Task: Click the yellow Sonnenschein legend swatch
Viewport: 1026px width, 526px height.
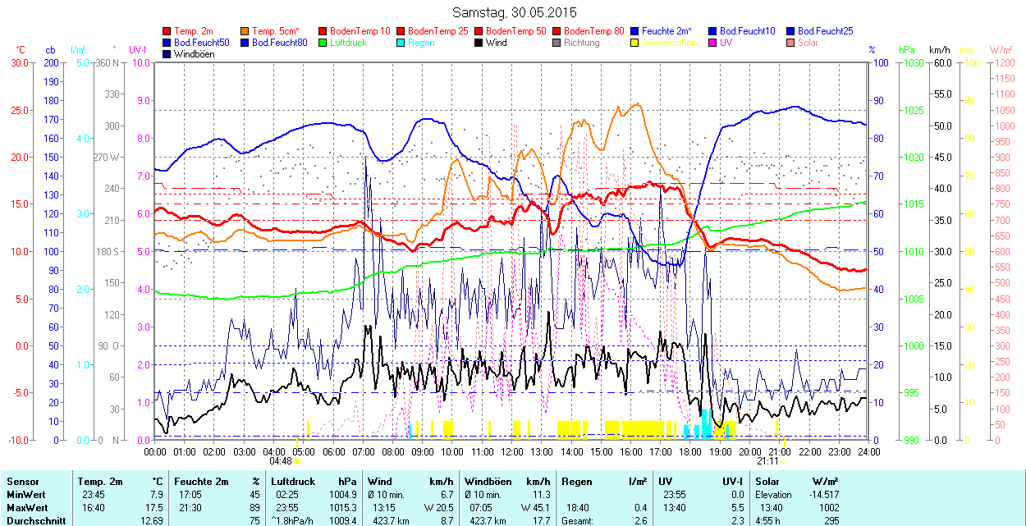Action: 635,43
